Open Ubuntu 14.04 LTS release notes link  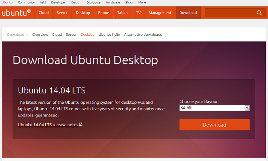[x=48, y=125]
